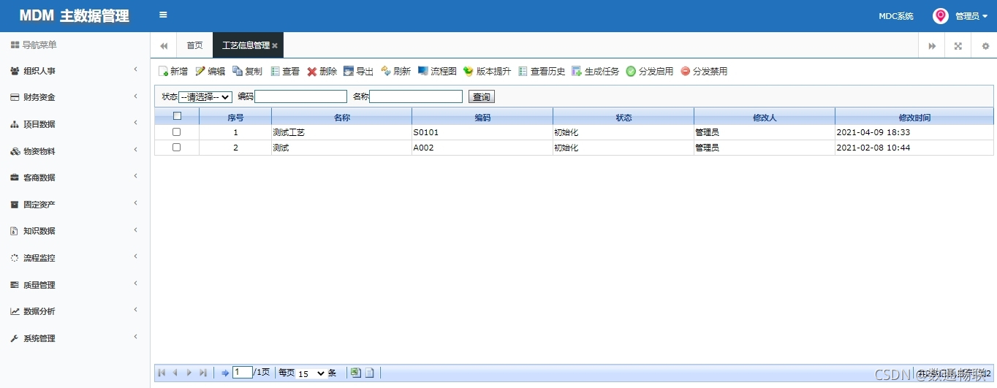
Task: Click the 版本提升 (version upgrade) icon
Action: [x=469, y=71]
